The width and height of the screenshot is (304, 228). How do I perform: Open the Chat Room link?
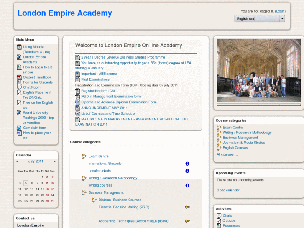pyautogui.click(x=32, y=87)
